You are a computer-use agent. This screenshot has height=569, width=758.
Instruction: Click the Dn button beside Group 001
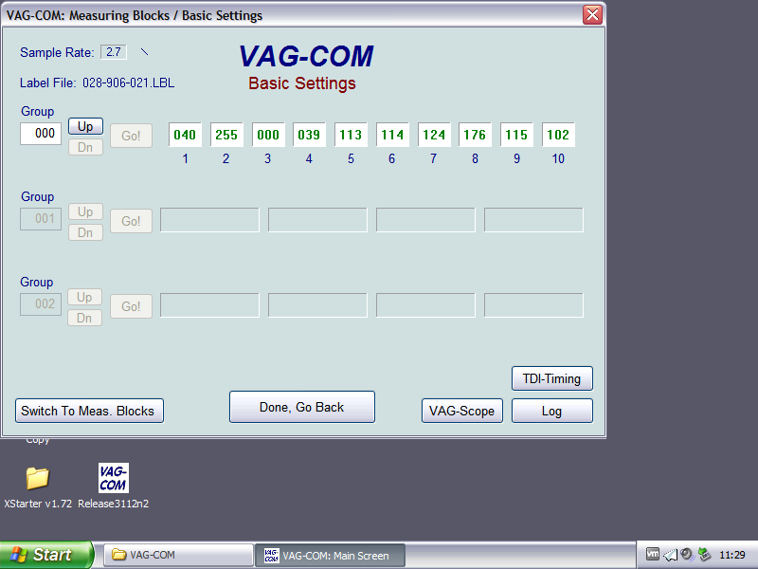click(85, 232)
